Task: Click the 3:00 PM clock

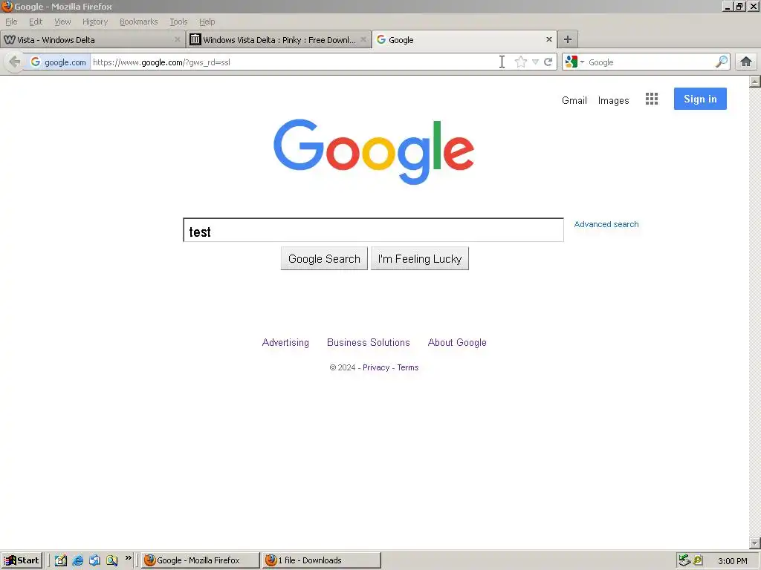Action: [x=732, y=561]
